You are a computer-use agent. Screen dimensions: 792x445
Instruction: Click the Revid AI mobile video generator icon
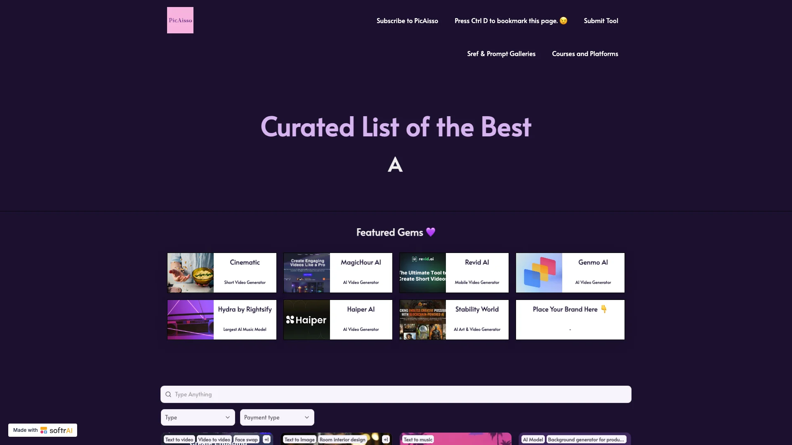click(x=422, y=272)
